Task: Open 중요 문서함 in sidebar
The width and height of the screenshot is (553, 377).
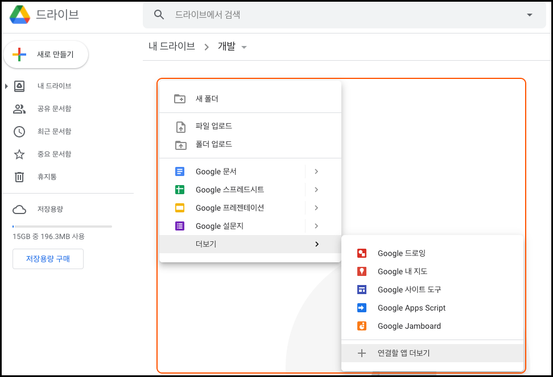Action: click(54, 154)
